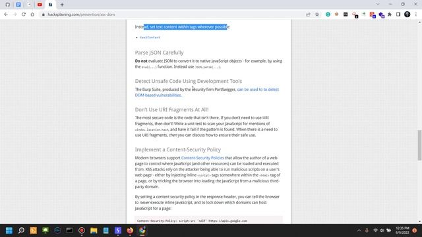The image size is (422, 237).
Task: Open the orange notification badge
Action: click(415, 230)
